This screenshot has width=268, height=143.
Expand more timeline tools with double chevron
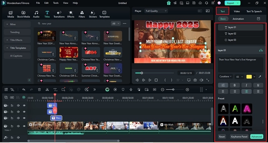pyautogui.click(x=94, y=89)
